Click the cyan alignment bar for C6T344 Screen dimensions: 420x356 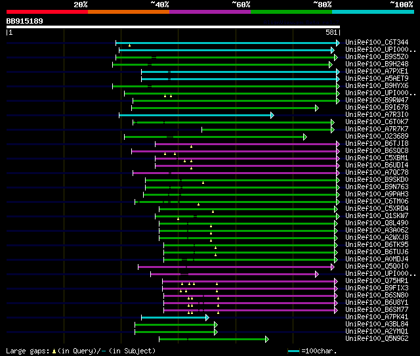coord(228,43)
